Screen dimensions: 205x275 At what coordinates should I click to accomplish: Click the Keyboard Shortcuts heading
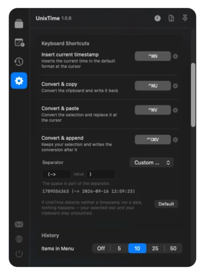[x=65, y=44]
